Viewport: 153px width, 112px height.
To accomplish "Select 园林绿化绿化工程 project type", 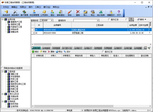I will click(18, 84).
